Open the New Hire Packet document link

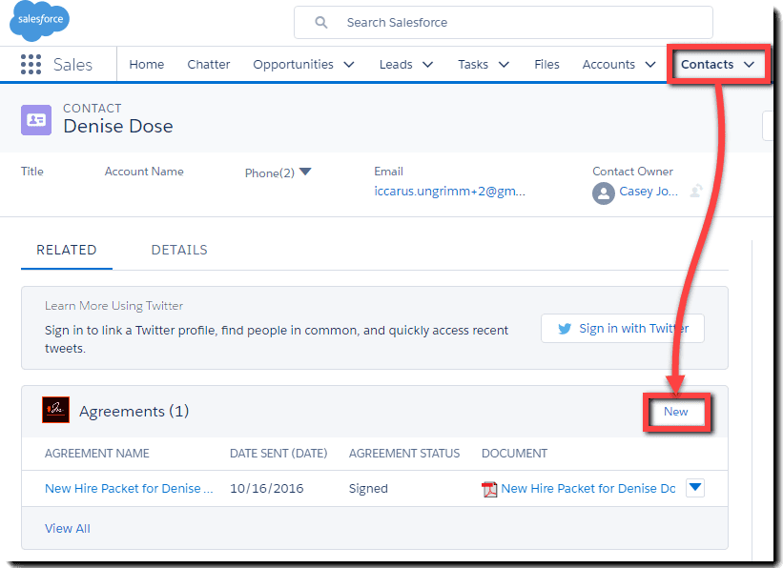pyautogui.click(x=588, y=488)
